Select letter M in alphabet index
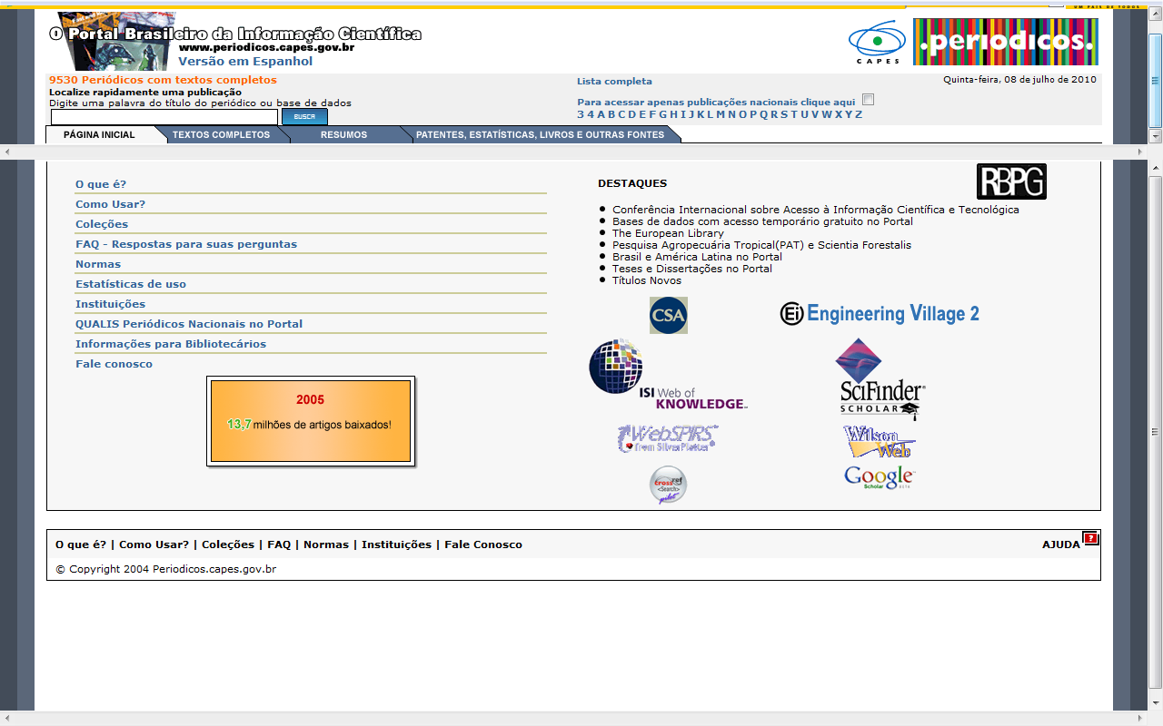 pos(721,114)
